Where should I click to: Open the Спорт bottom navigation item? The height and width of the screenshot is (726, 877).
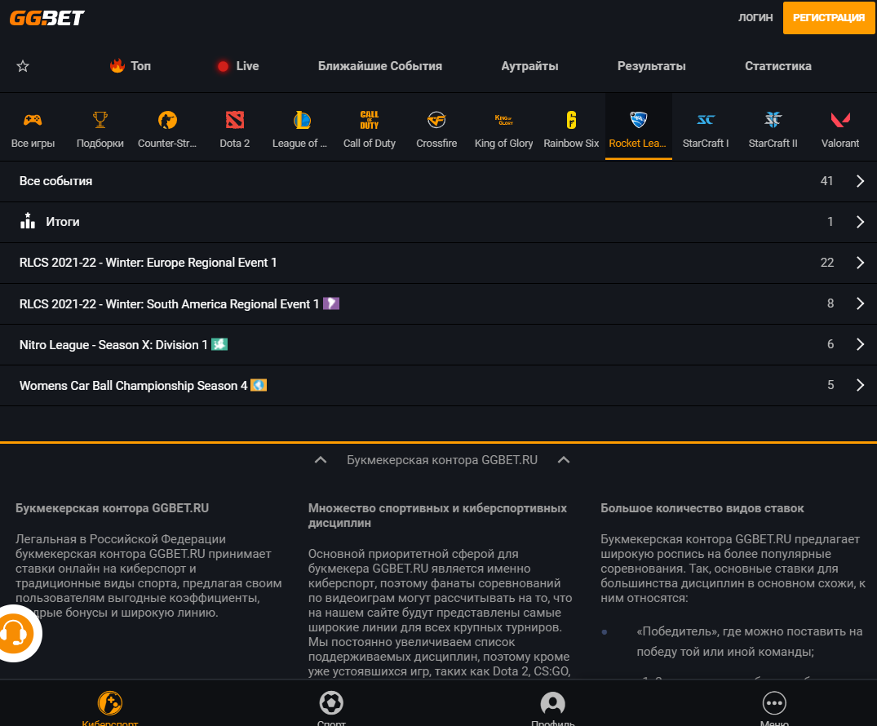[x=331, y=707]
